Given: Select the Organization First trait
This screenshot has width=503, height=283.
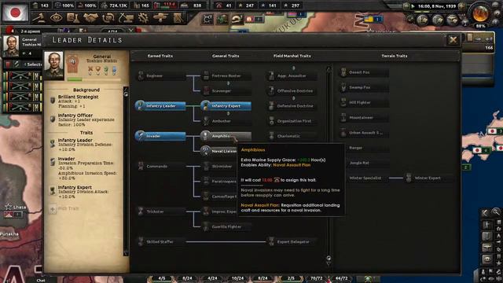Looking at the screenshot, I should (292, 121).
